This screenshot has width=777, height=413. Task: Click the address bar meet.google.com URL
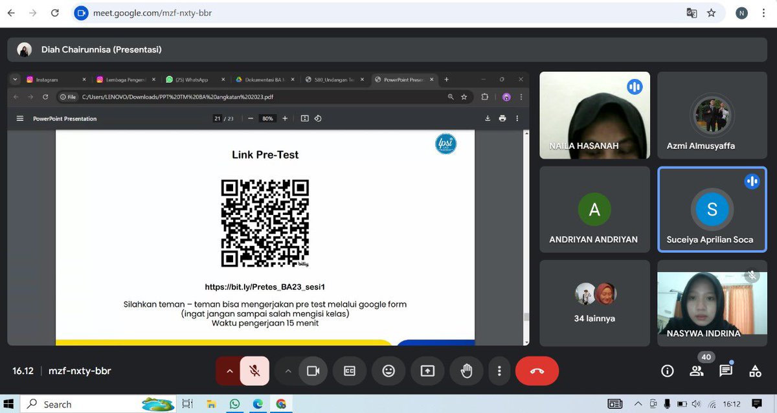(152, 13)
